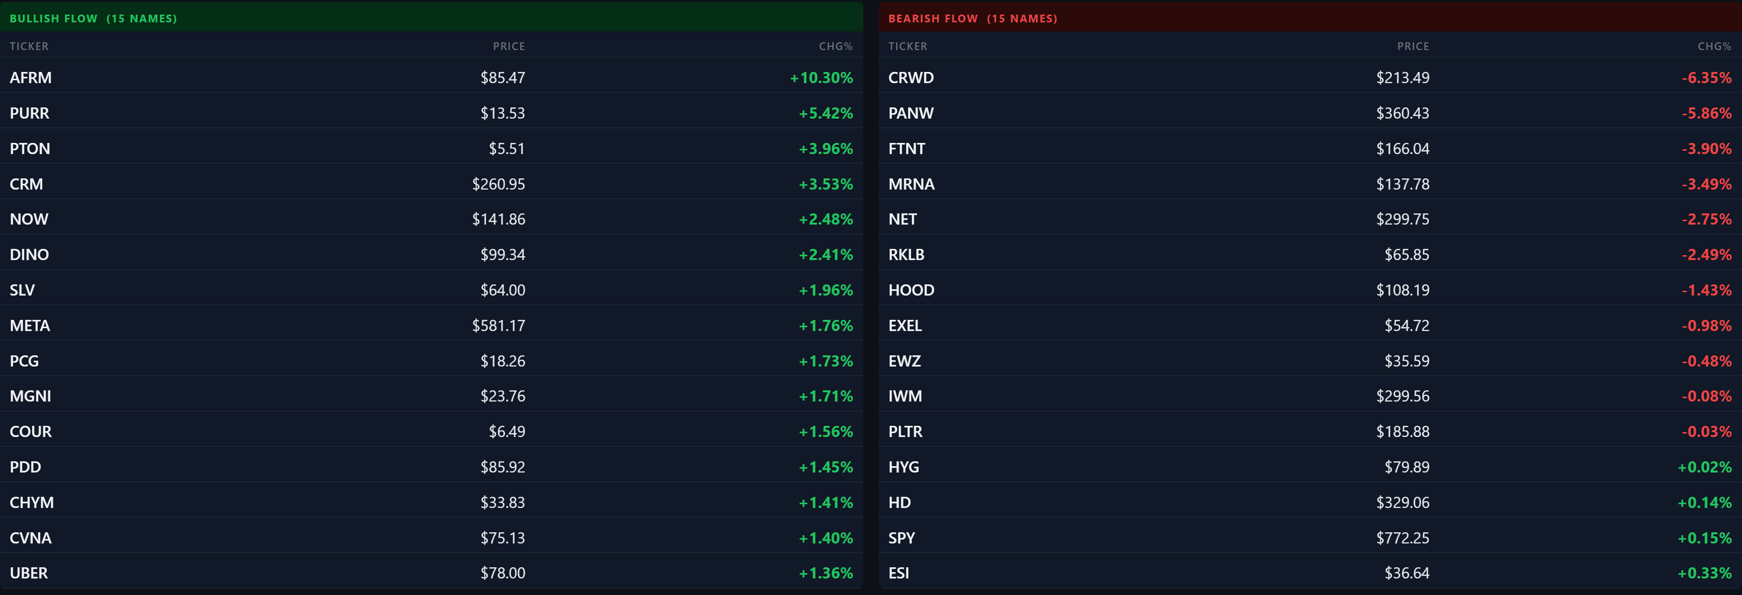The height and width of the screenshot is (595, 1742).
Task: Click the +5.42% change for PURR
Action: point(826,113)
